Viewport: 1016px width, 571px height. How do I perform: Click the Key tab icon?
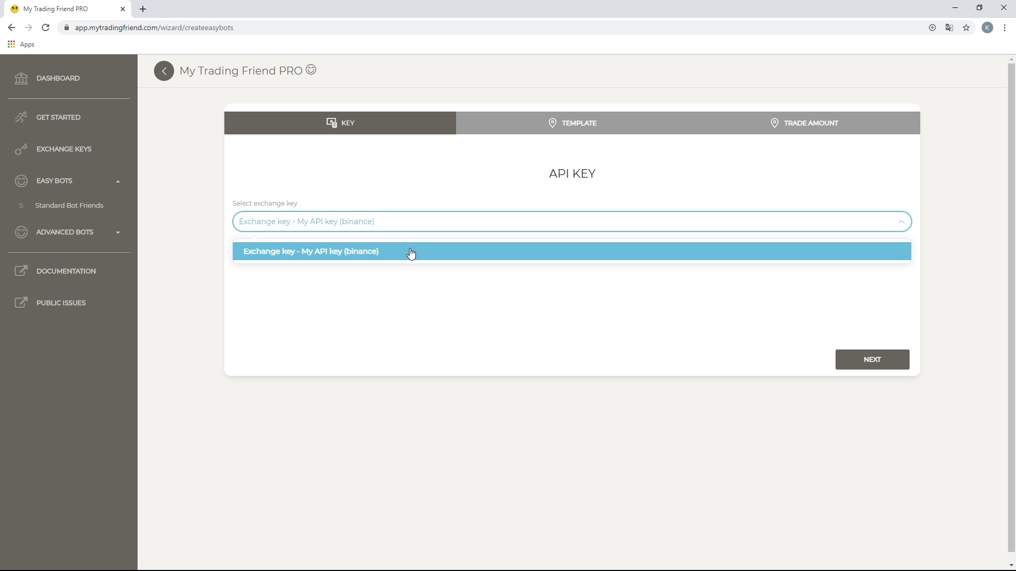332,123
